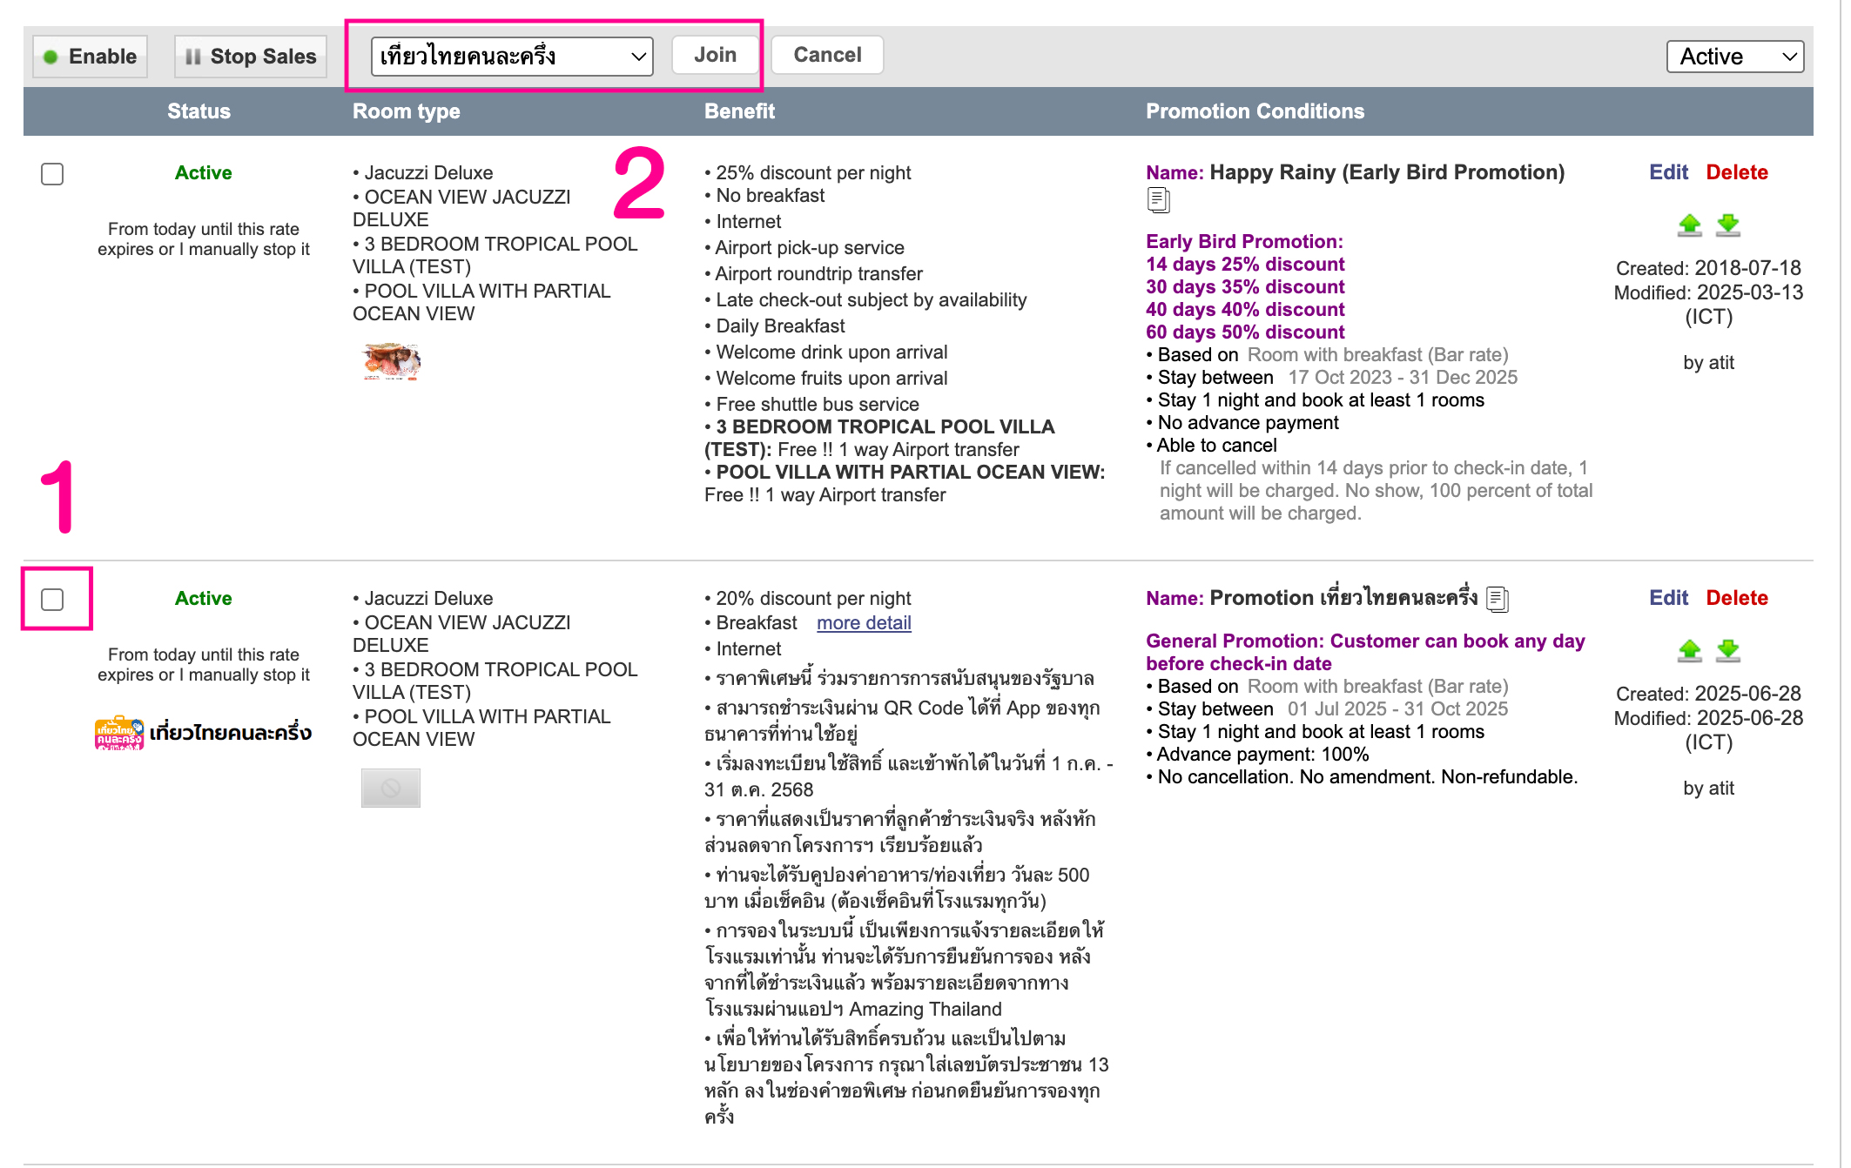The height and width of the screenshot is (1168, 1851).
Task: Click green move-down arrow for Happy Rainy promotion
Action: [x=1727, y=225]
